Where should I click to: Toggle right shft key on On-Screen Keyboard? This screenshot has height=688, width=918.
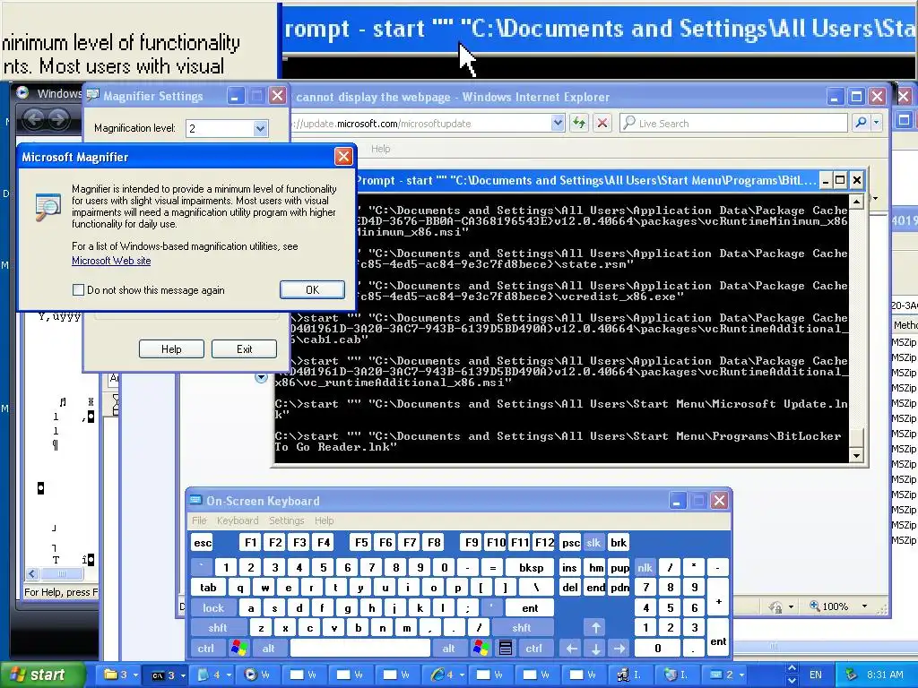522,628
